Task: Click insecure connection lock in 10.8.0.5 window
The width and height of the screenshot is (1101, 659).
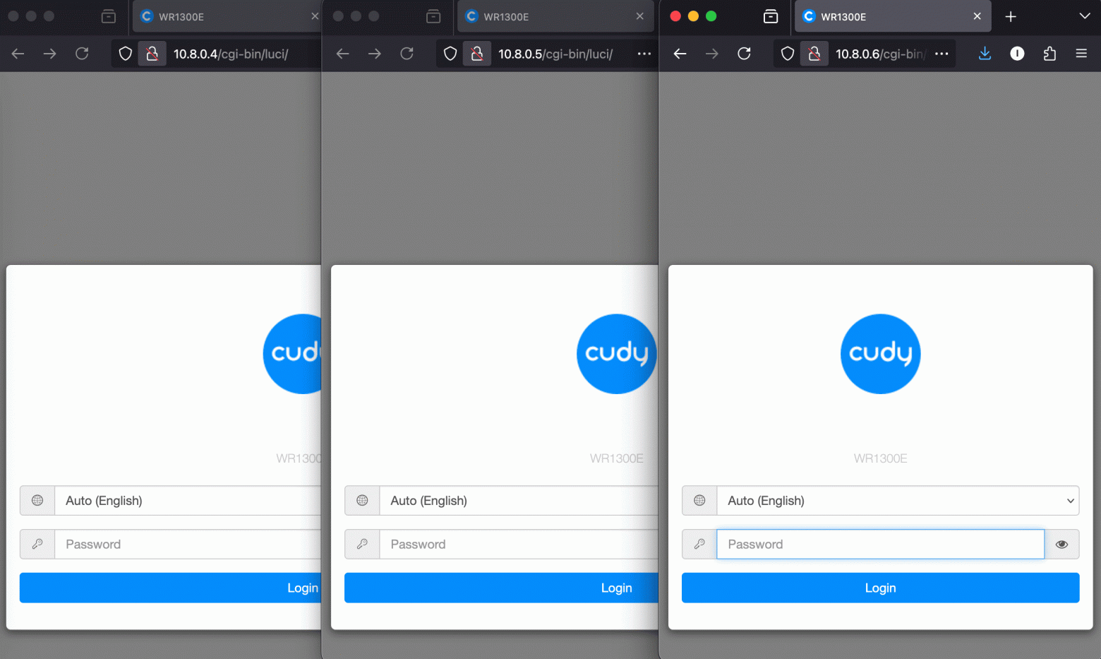Action: point(477,54)
